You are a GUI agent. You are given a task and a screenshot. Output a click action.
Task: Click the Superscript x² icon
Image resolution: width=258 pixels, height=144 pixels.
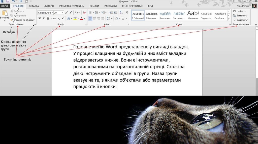click(62, 19)
